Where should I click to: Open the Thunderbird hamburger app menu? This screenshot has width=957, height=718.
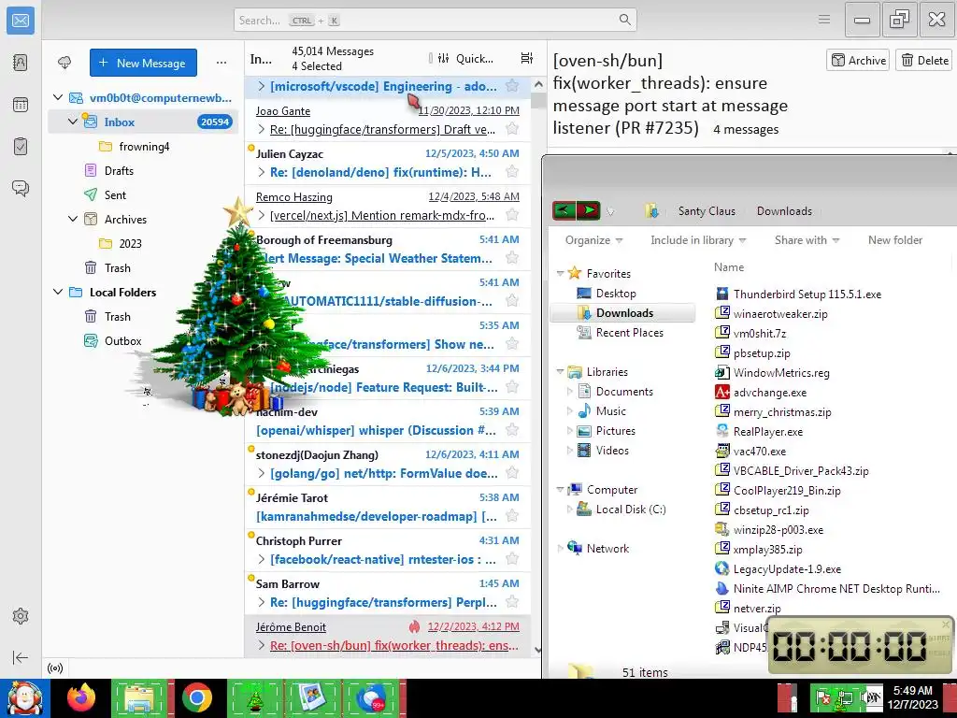(x=824, y=20)
